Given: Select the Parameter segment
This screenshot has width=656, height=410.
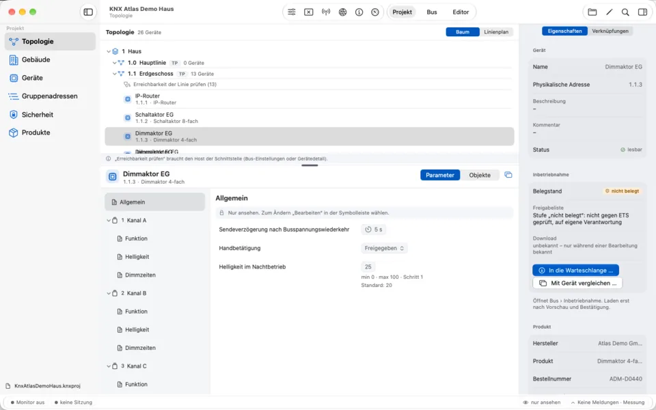Looking at the screenshot, I should (440, 175).
